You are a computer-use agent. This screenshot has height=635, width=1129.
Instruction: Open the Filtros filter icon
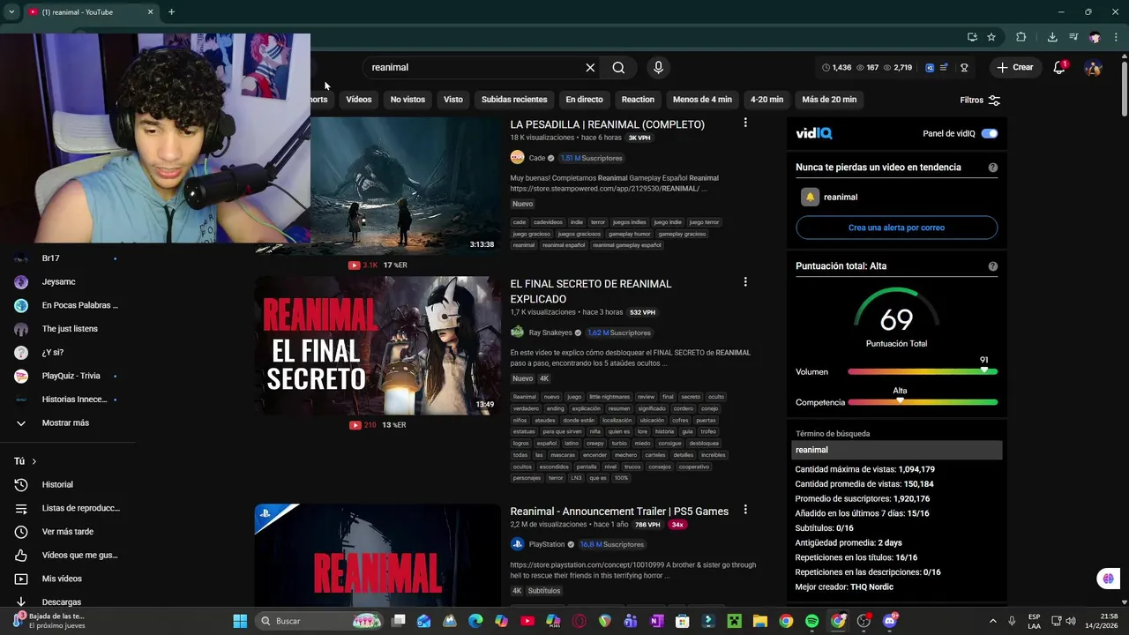(x=994, y=101)
